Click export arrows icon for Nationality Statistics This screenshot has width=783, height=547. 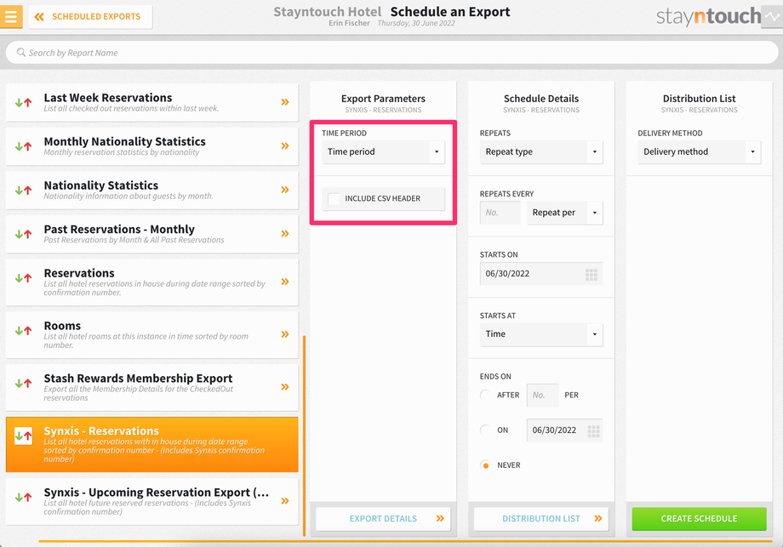(x=24, y=191)
